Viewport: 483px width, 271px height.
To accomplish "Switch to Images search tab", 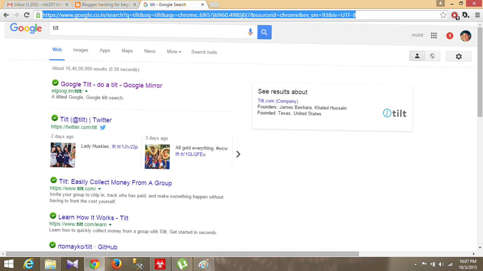I will click(81, 50).
